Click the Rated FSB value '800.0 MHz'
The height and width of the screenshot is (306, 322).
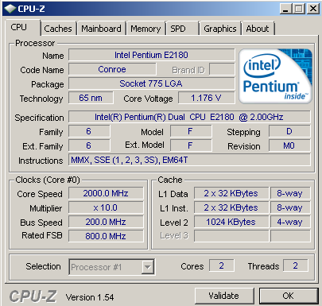106,236
